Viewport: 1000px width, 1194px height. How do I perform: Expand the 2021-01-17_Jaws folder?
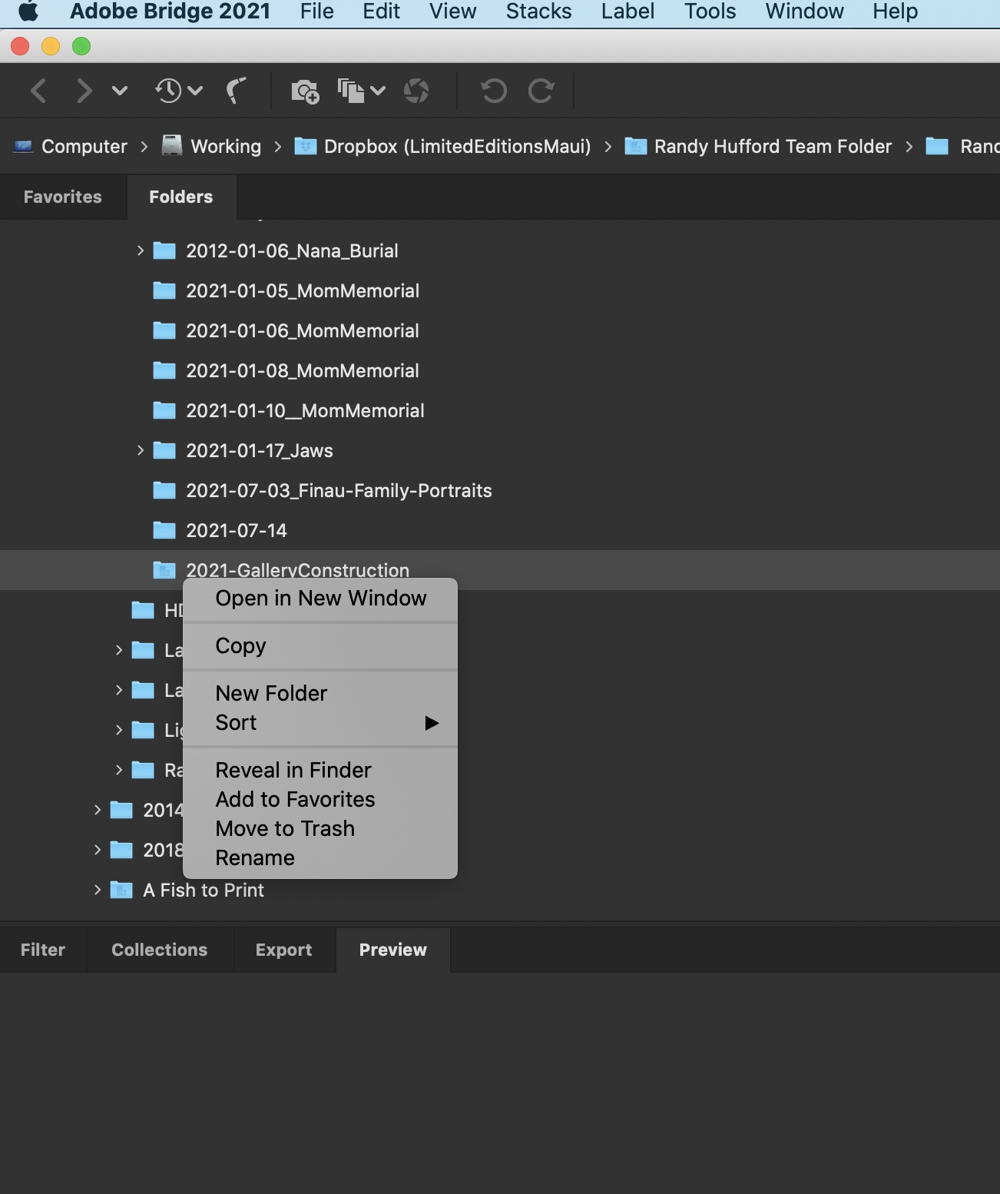point(141,450)
